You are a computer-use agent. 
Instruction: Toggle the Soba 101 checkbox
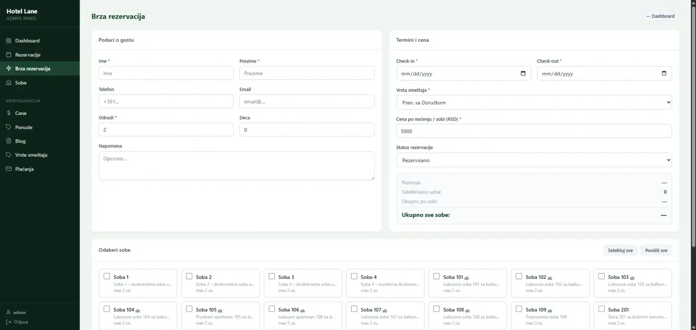tap(436, 276)
